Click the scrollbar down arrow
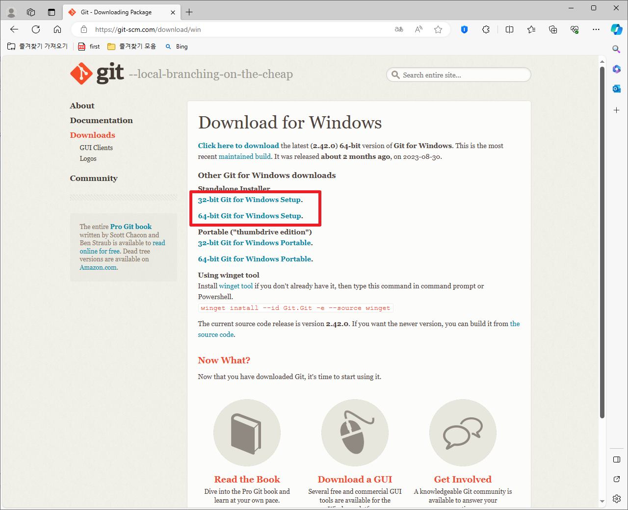The image size is (628, 510). (602, 502)
